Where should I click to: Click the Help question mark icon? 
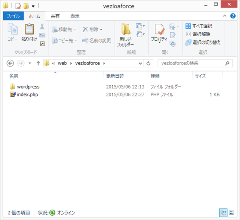pyautogui.click(x=233, y=16)
